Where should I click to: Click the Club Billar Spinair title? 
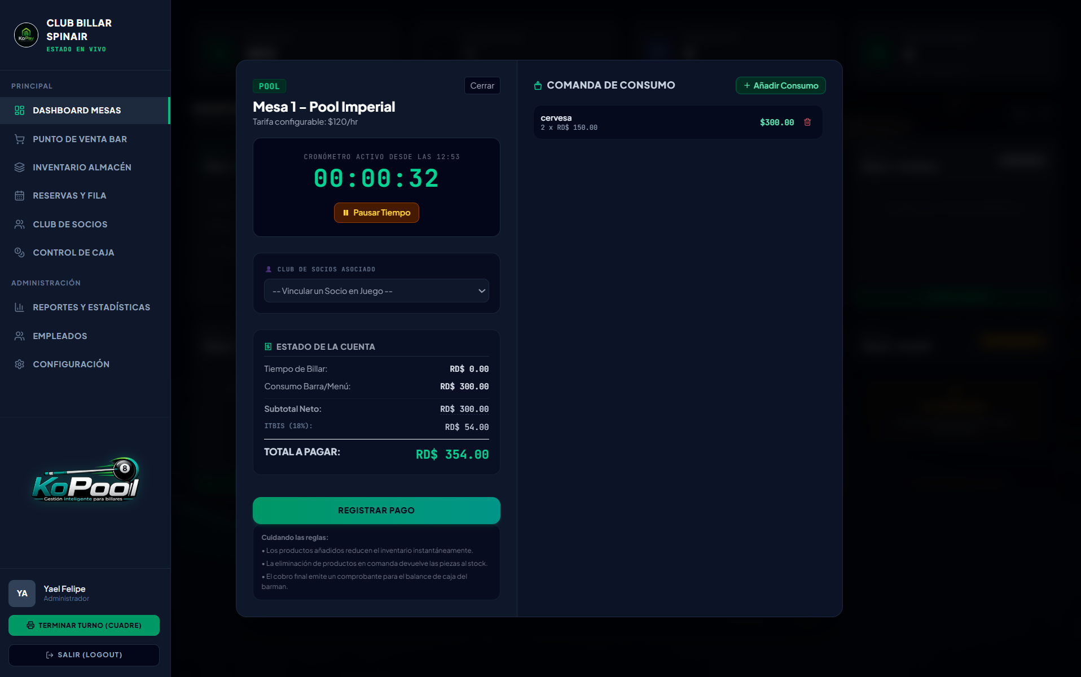pos(79,30)
